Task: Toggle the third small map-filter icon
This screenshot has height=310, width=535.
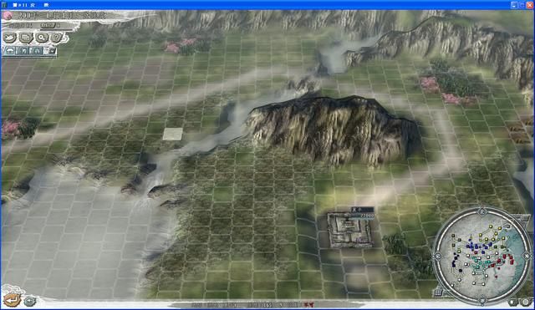Action: point(37,51)
